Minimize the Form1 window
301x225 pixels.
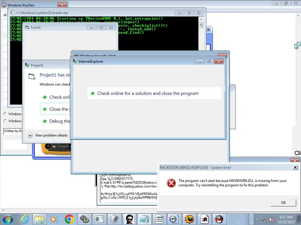(x=92, y=28)
